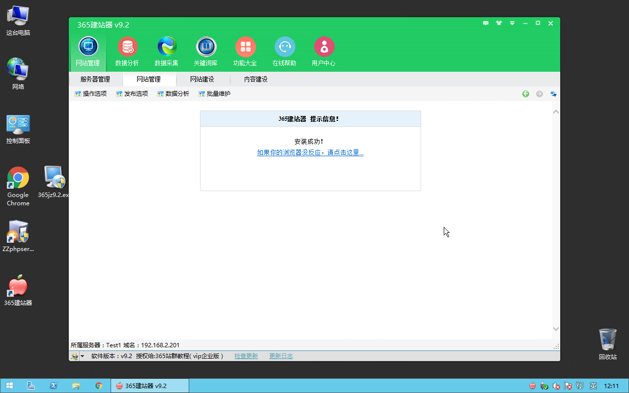
Task: Switch to the 网站建设 tab
Action: point(202,79)
